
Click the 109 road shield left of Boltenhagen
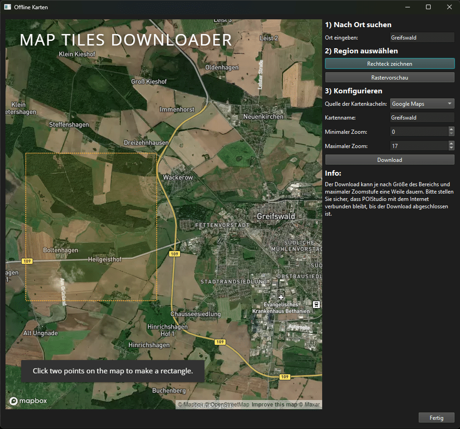click(x=27, y=261)
